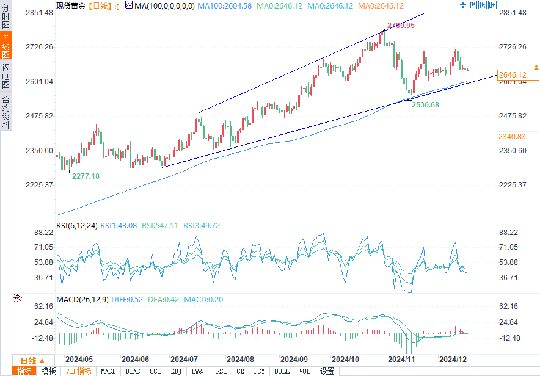
Task: Click the orange arrow on the price marker
Action: pyautogui.click(x=536, y=66)
